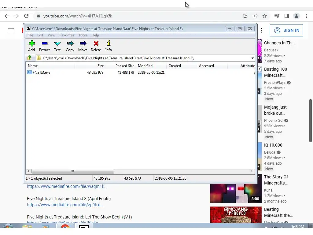The height and width of the screenshot is (235, 313).
Task: Open the mediafire waqm1k link
Action: (x=67, y=186)
